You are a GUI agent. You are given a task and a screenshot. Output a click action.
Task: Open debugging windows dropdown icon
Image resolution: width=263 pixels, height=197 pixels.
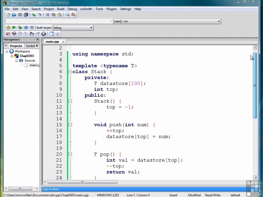(x=52, y=34)
